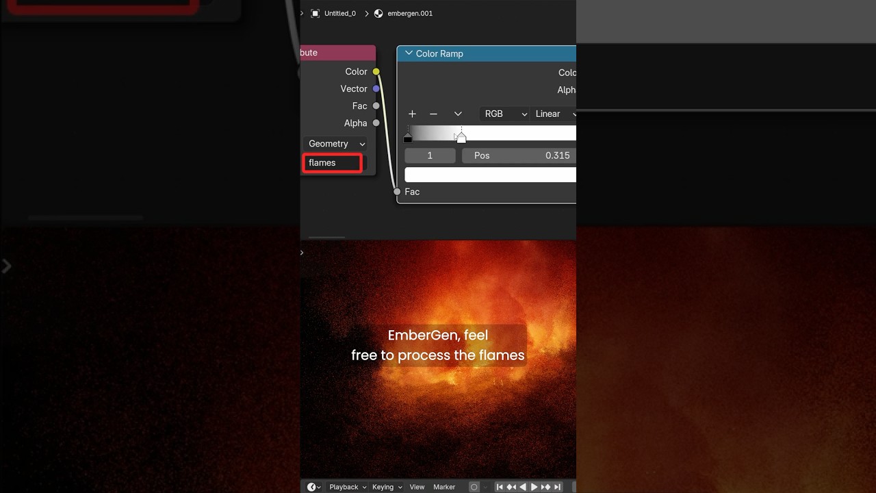Jump to previous keyframe
Screen dimensions: 876x493
[x=511, y=487]
